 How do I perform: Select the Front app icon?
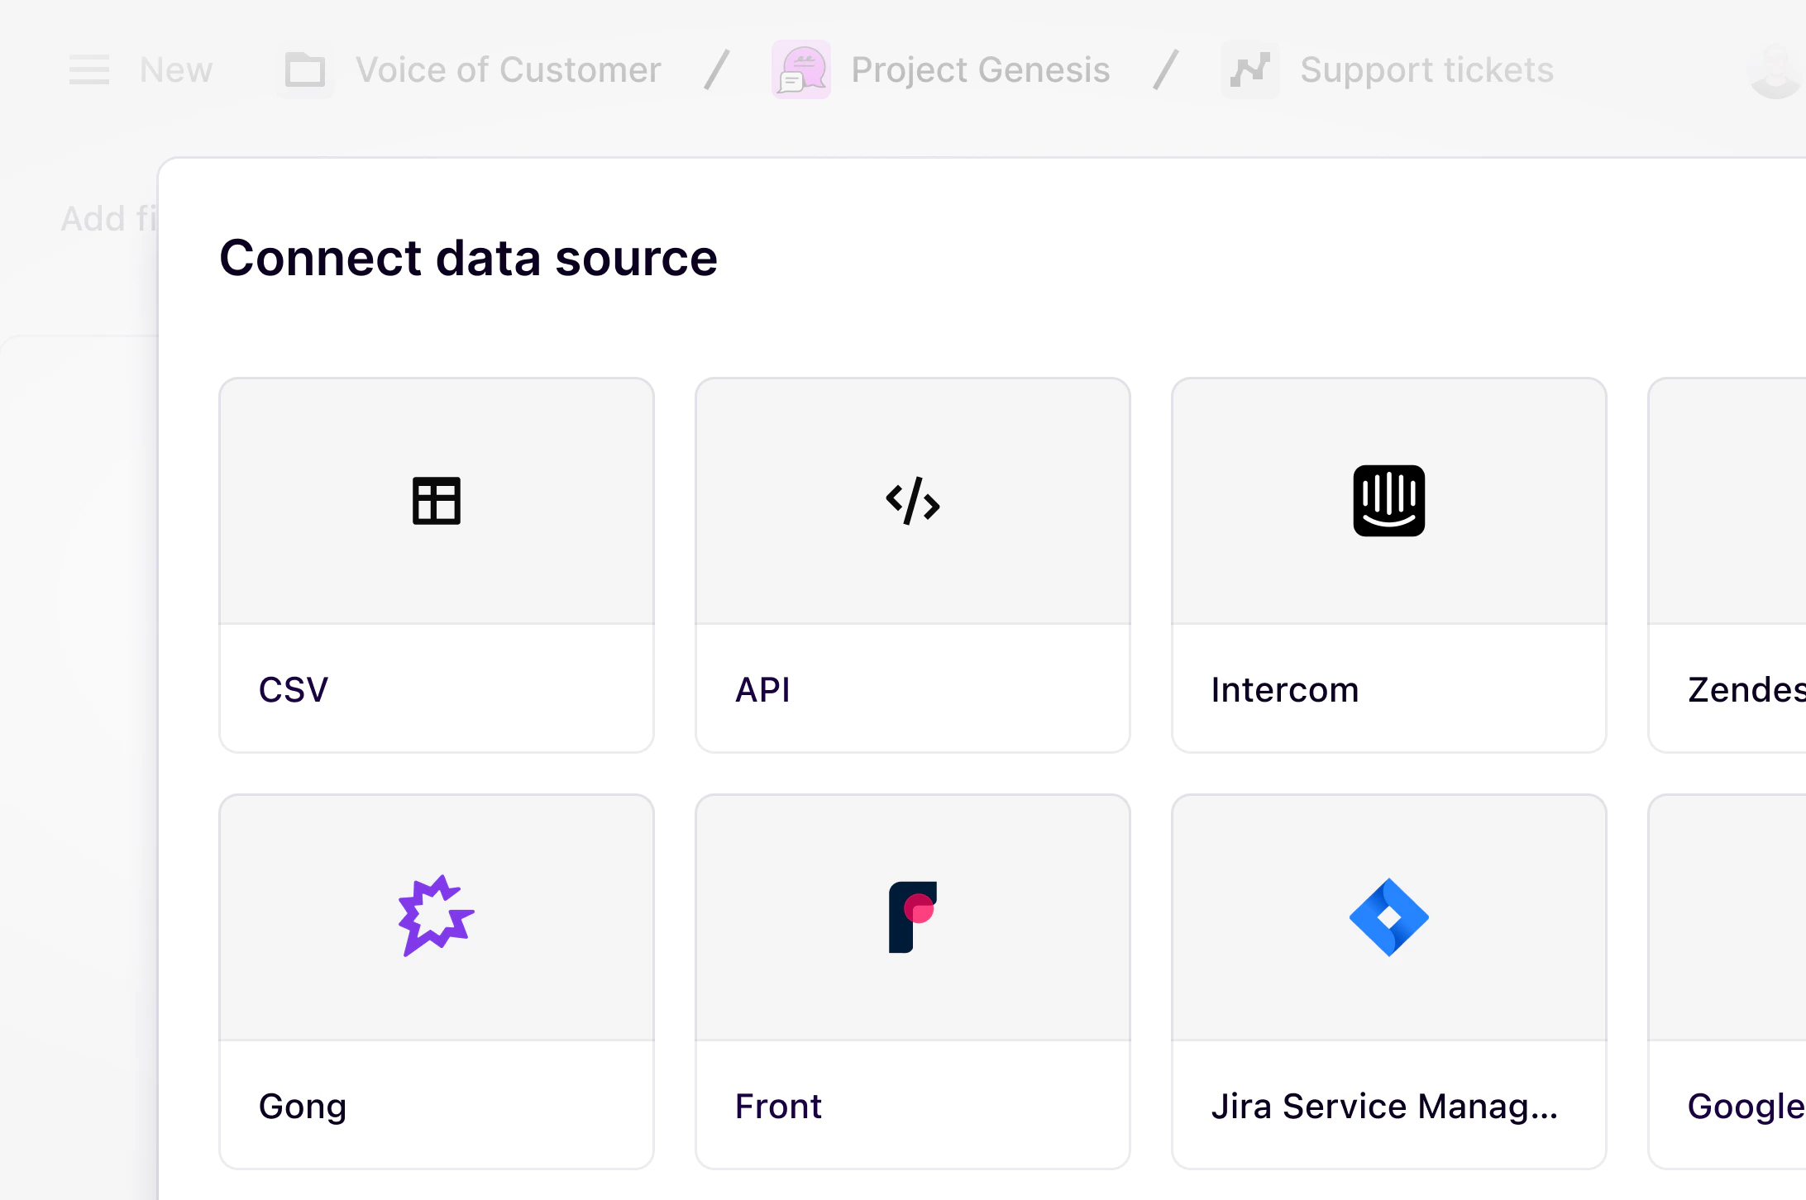pyautogui.click(x=913, y=917)
